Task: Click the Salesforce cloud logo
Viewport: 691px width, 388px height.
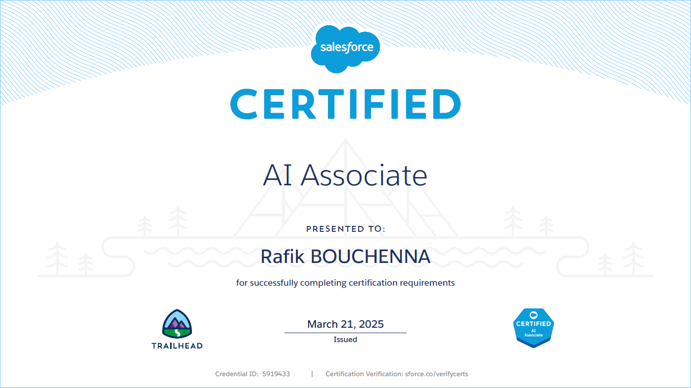Action: [x=345, y=48]
